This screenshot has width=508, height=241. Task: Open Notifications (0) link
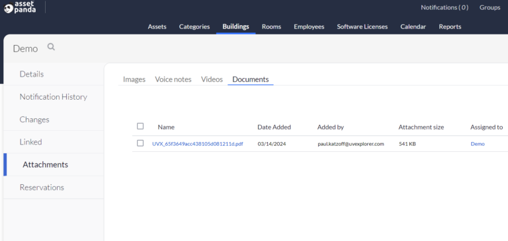click(444, 7)
